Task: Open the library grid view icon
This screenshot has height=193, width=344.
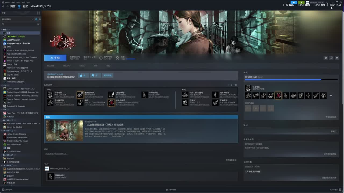Action: (x=38, y=13)
